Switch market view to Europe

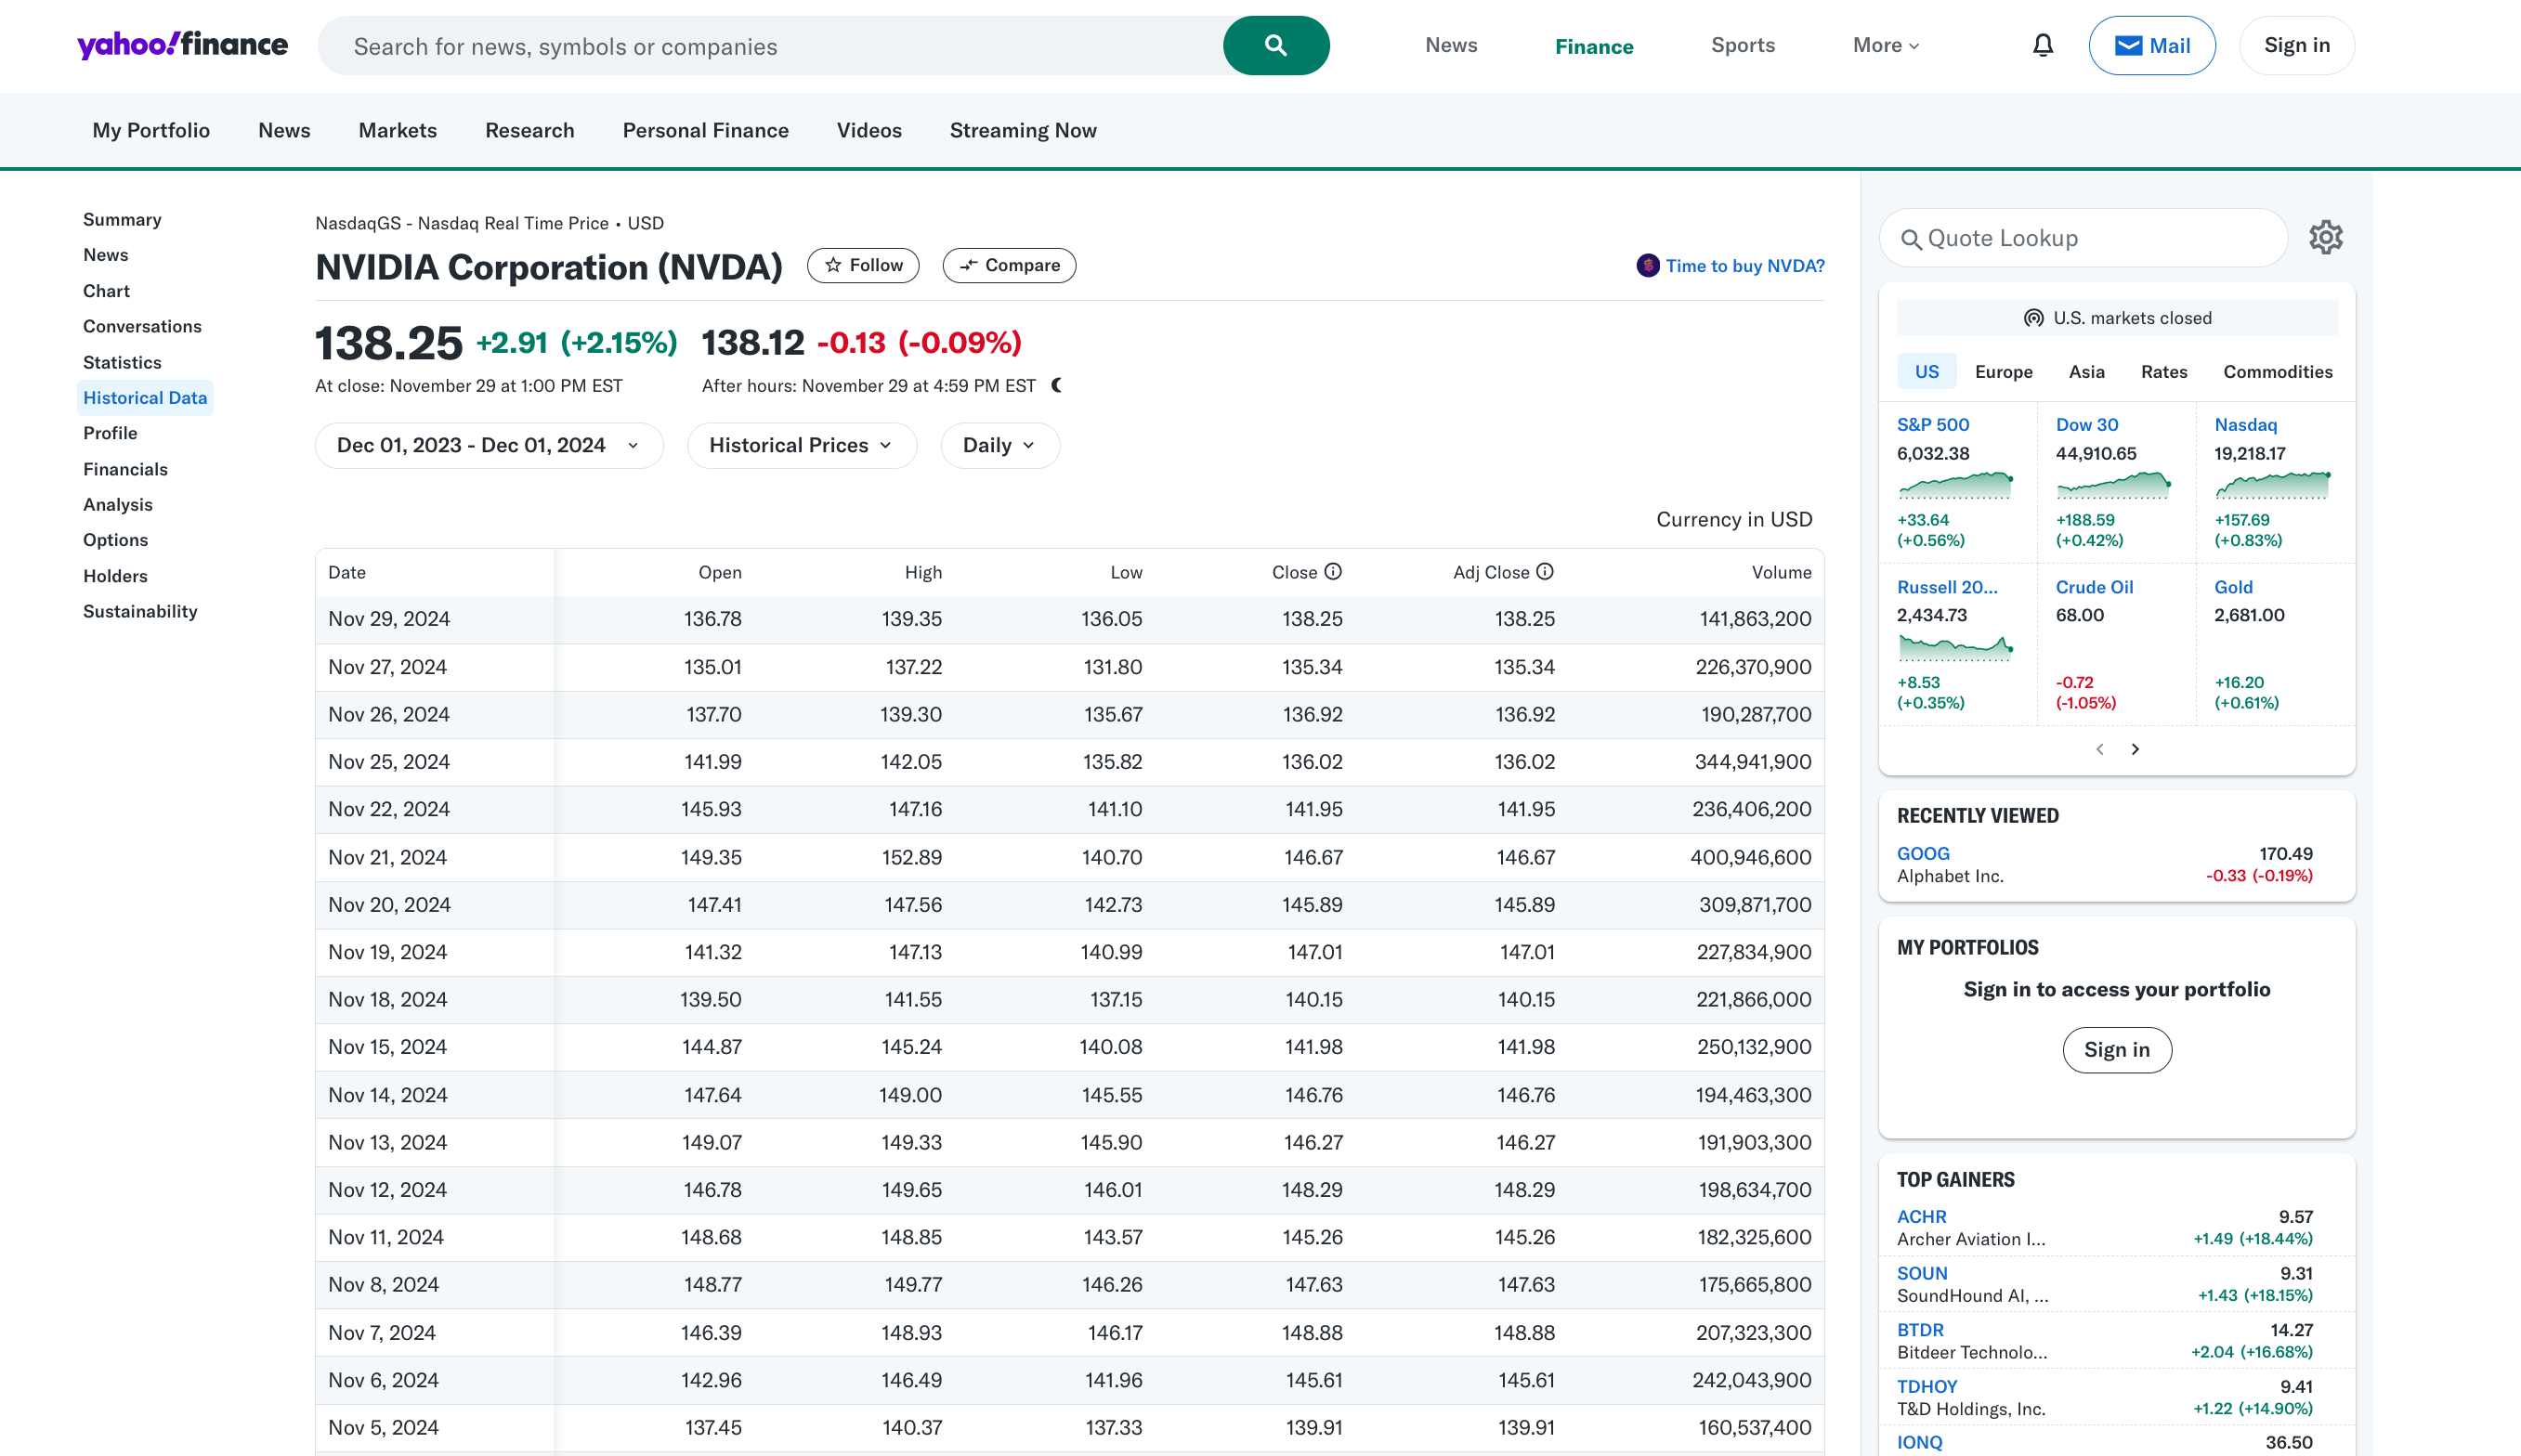point(2003,371)
